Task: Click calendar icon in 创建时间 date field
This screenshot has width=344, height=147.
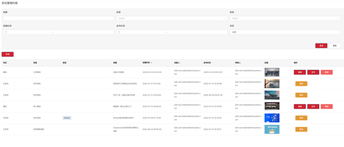Action: 5,32
